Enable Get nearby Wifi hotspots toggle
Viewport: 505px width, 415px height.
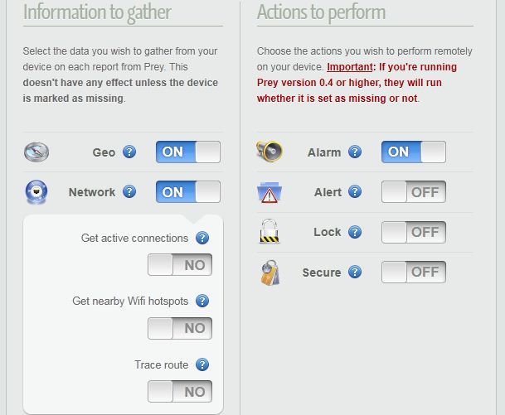point(180,328)
